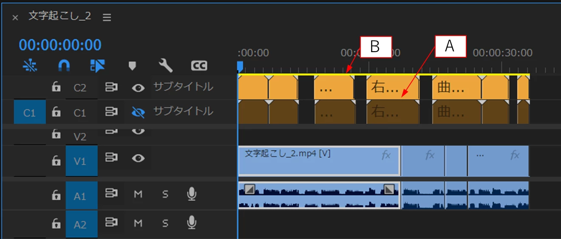Toggle sync lock on C2 track

(111, 87)
